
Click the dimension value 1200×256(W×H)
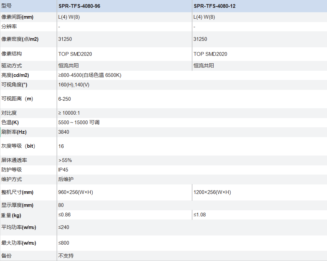(212, 192)
